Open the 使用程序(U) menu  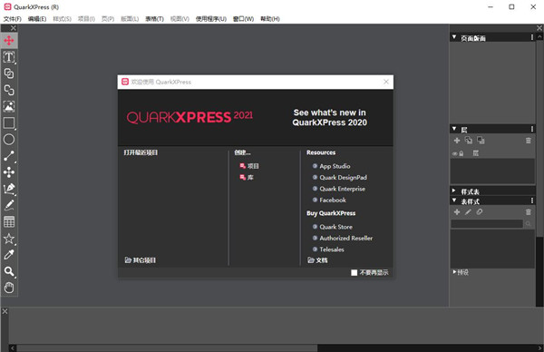coord(211,19)
